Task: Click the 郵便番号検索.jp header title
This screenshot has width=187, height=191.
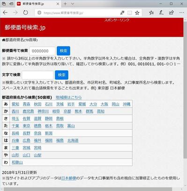Action: [x=25, y=27]
